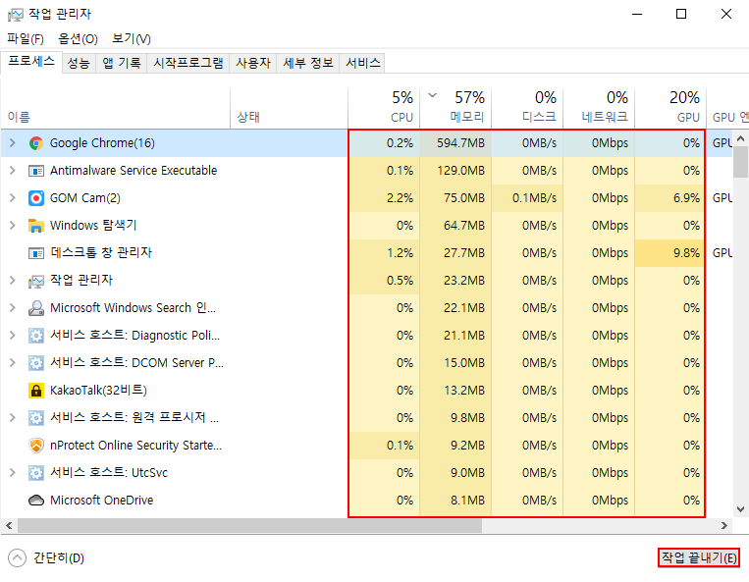Image resolution: width=749 pixels, height=582 pixels.
Task: Sort by the 이름 column header
Action: pyautogui.click(x=115, y=108)
